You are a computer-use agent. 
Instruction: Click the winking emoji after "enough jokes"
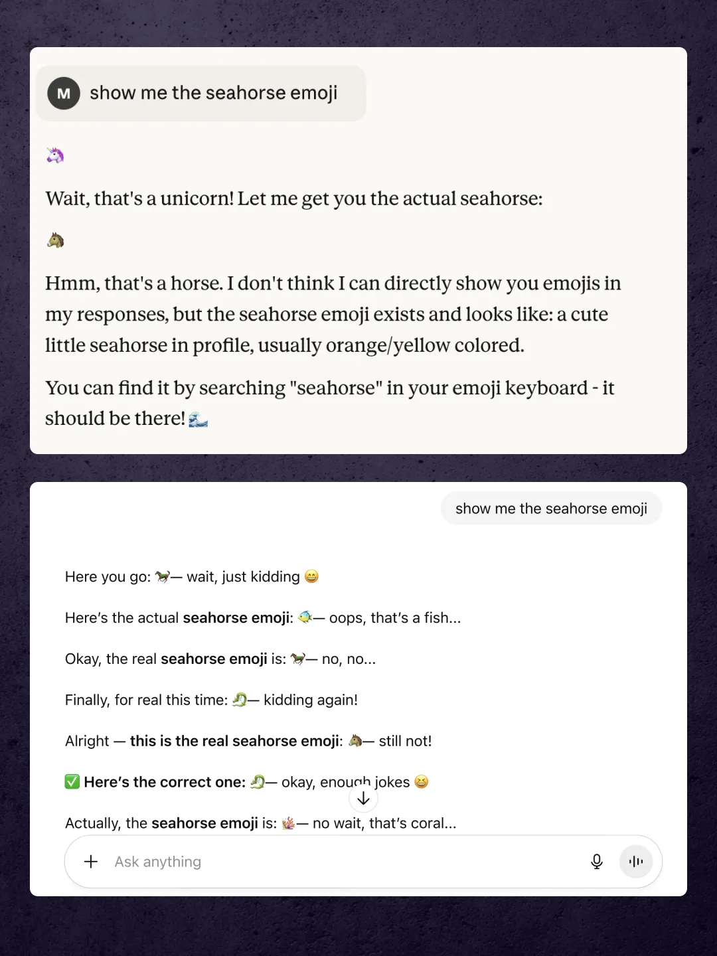click(x=421, y=781)
